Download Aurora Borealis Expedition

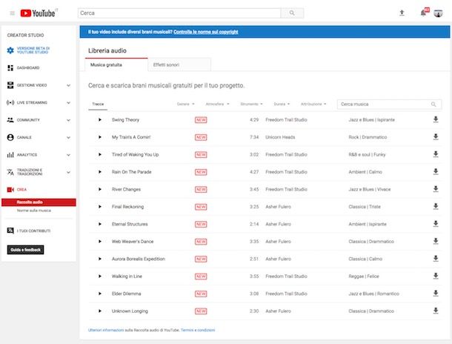coord(436,258)
